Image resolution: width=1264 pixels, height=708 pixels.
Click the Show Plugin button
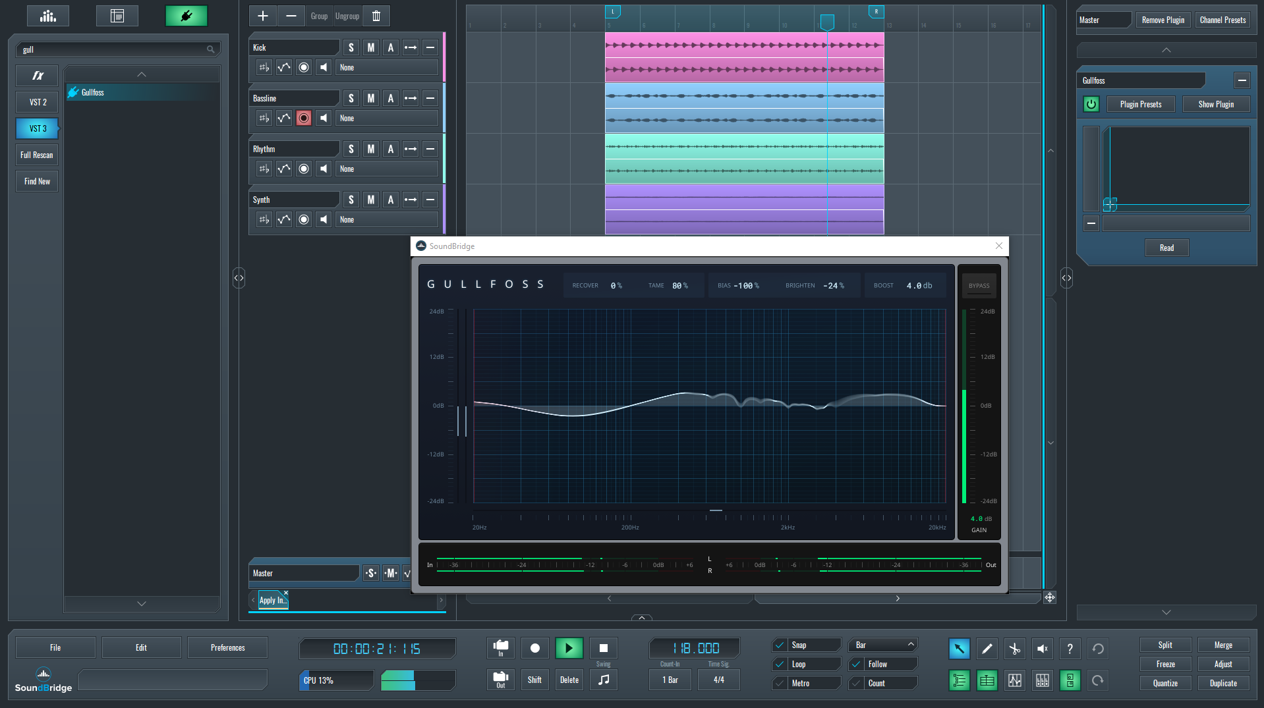tap(1215, 104)
